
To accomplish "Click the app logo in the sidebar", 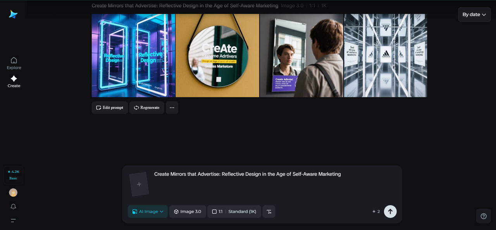I will (14, 14).
